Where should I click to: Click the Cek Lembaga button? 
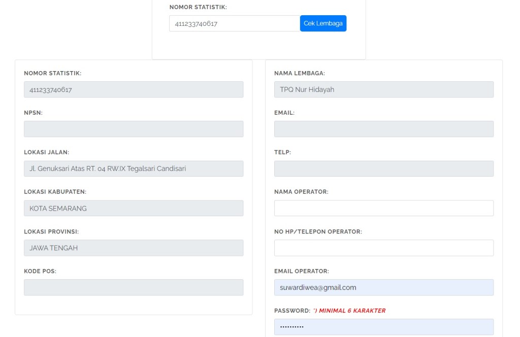[x=323, y=23]
